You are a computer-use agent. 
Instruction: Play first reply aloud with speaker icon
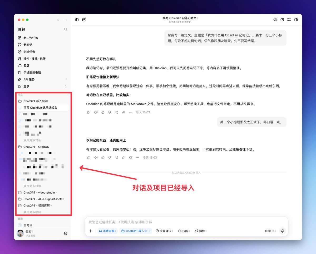[x=96, y=112]
